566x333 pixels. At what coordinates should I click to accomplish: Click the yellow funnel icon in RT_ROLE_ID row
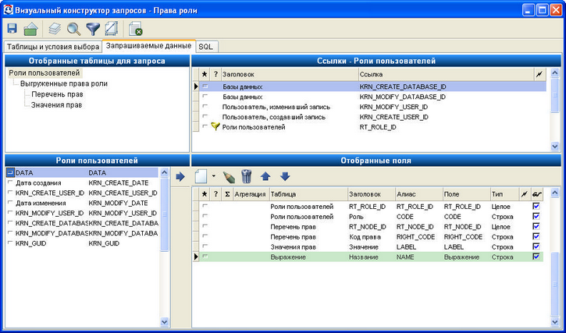click(x=215, y=126)
